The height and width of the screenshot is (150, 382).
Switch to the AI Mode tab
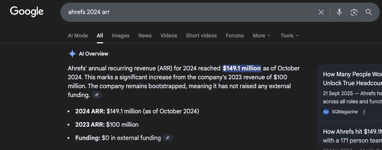click(x=78, y=36)
